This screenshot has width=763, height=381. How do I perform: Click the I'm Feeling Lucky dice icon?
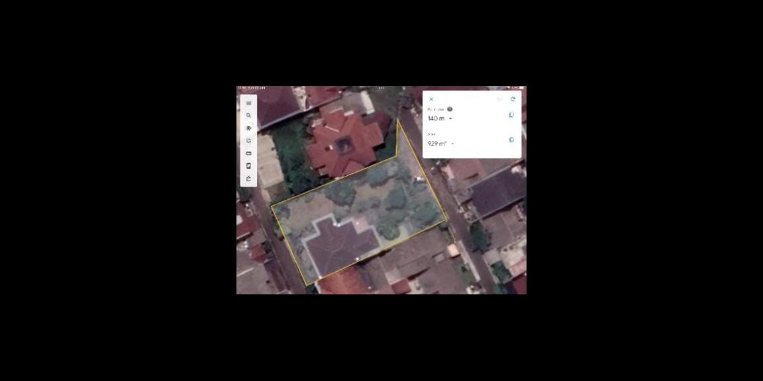pos(248,140)
